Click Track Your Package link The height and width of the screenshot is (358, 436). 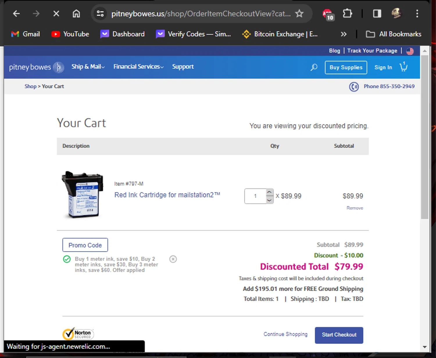point(372,51)
